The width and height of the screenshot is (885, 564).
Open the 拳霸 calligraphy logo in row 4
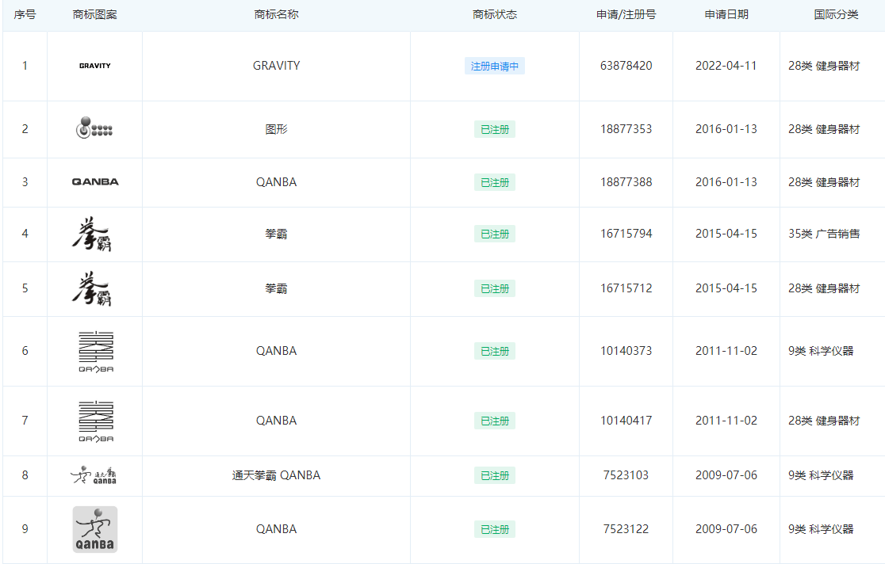[92, 234]
